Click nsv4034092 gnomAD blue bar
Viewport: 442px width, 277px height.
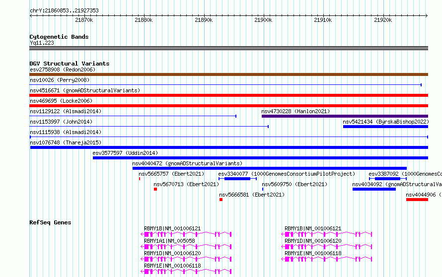point(374,189)
